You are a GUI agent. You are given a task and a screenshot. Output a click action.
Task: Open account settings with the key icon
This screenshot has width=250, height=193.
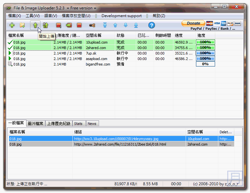(92, 25)
